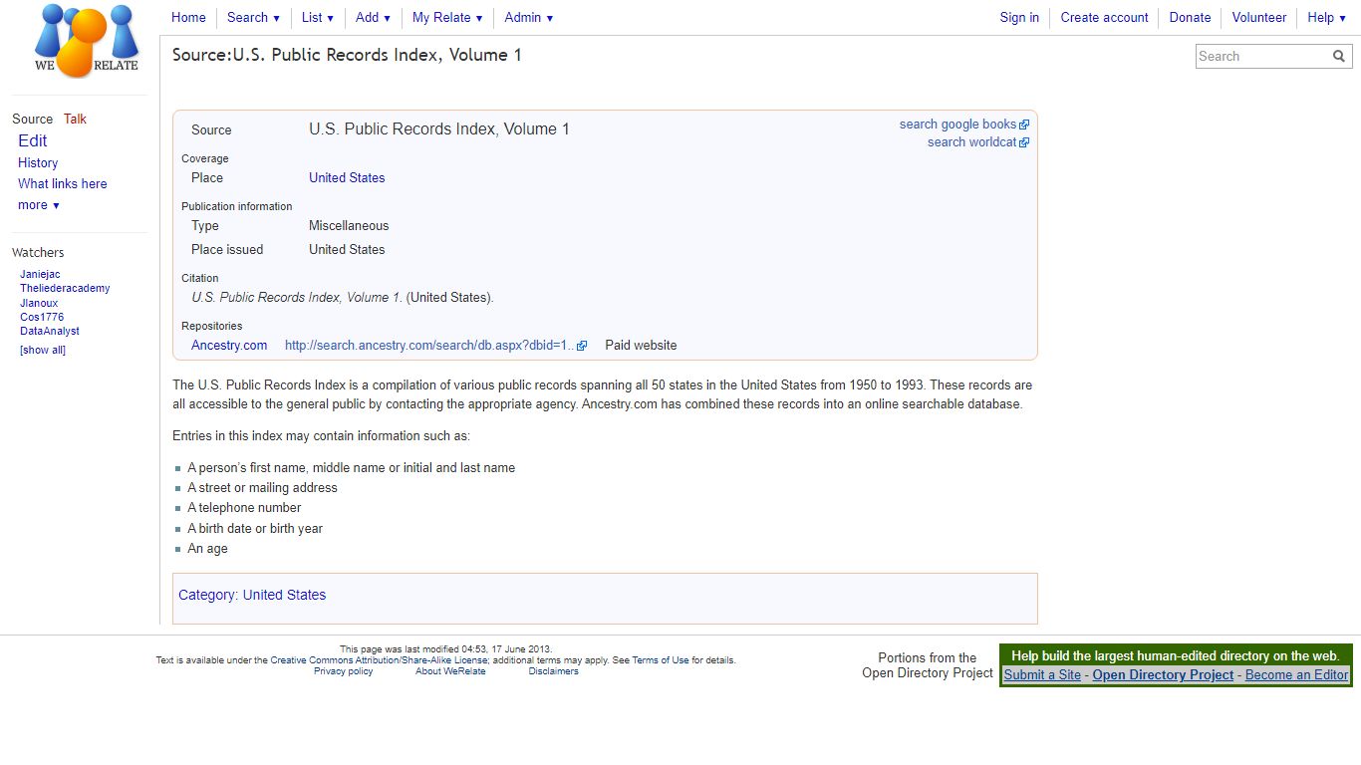
Task: Open Ancestry.com repository link
Action: point(229,346)
